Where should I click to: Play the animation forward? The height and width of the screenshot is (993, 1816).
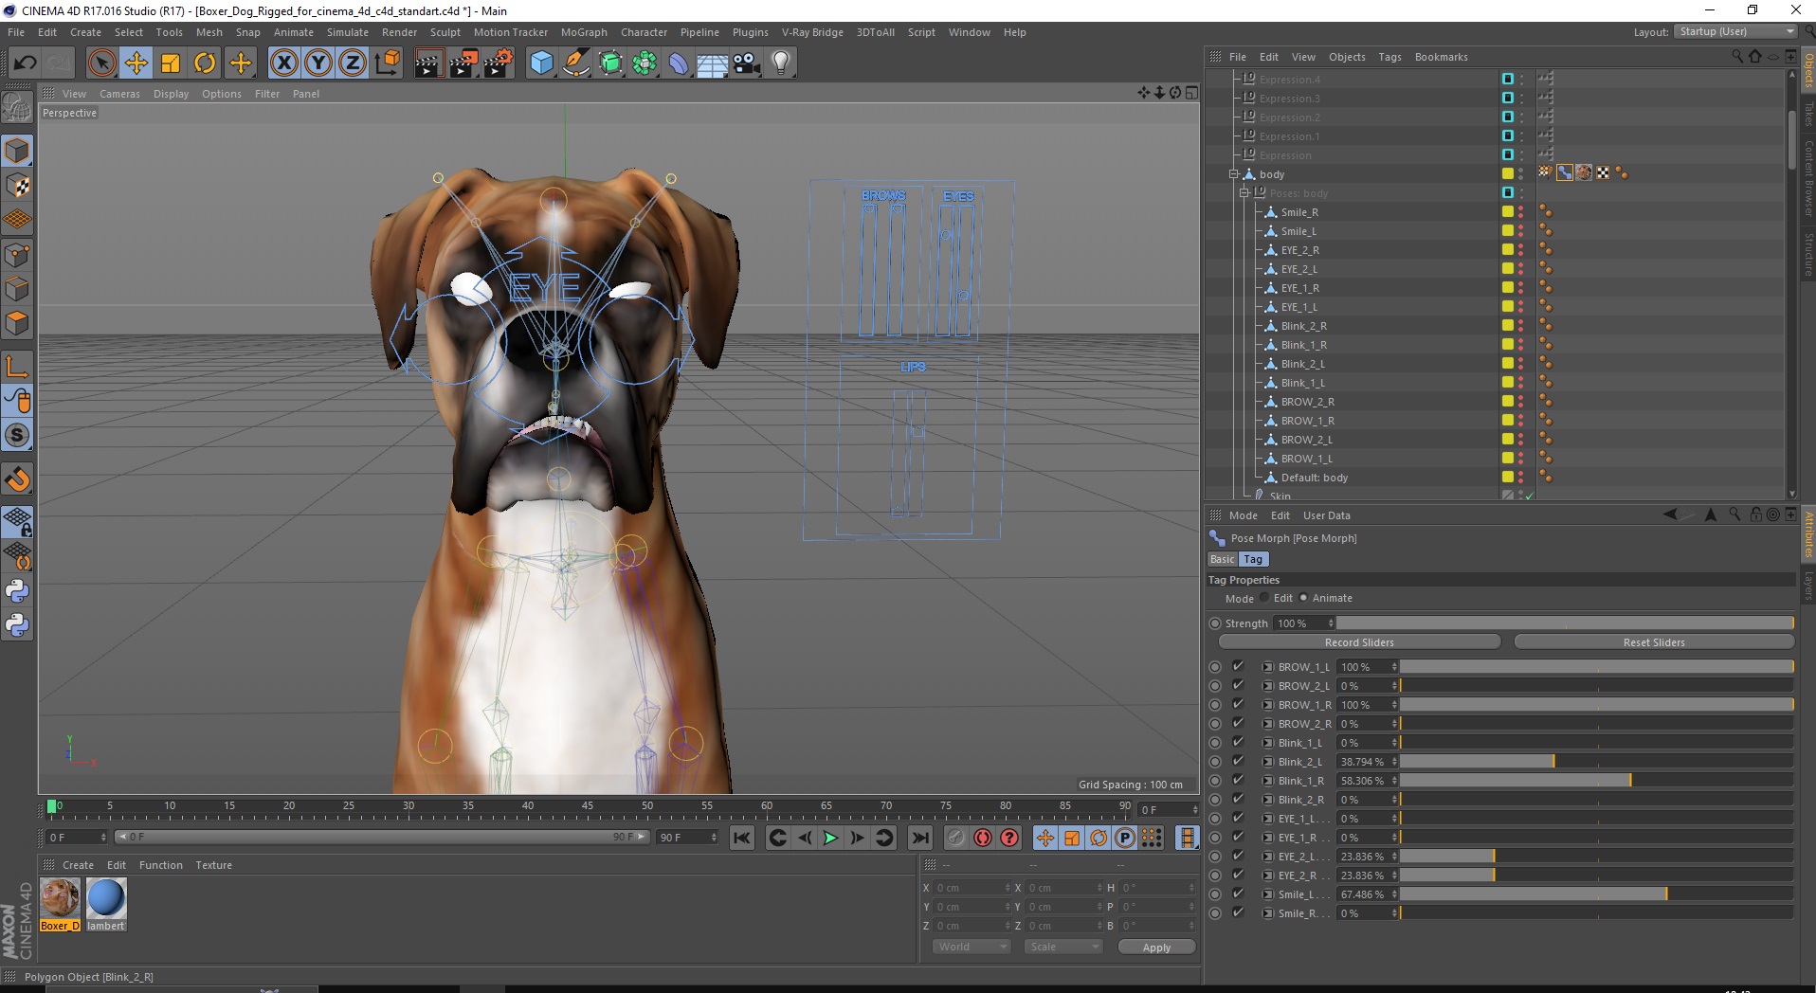830,838
